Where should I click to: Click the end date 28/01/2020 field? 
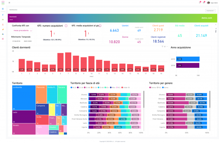28,41
